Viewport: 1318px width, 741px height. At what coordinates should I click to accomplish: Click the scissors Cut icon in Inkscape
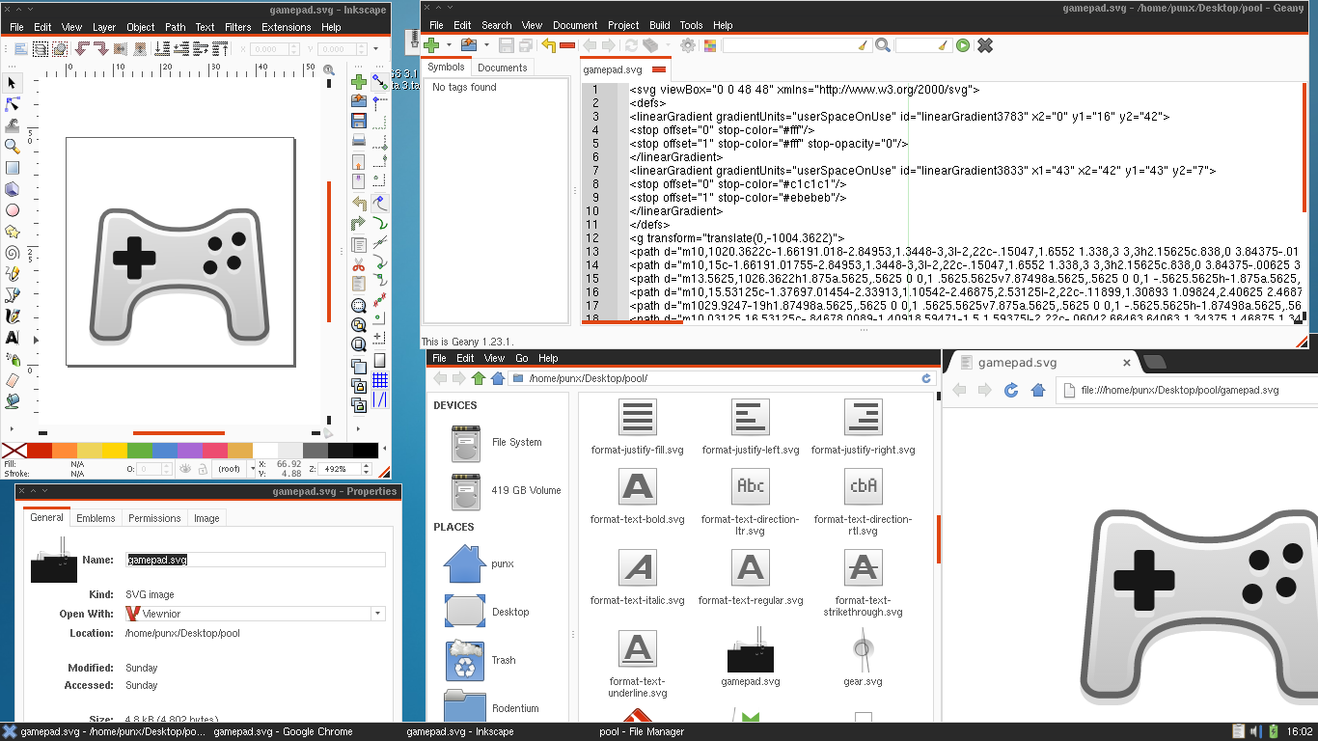[358, 263]
